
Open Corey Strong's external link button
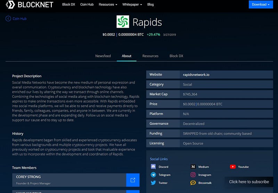coord(133,180)
